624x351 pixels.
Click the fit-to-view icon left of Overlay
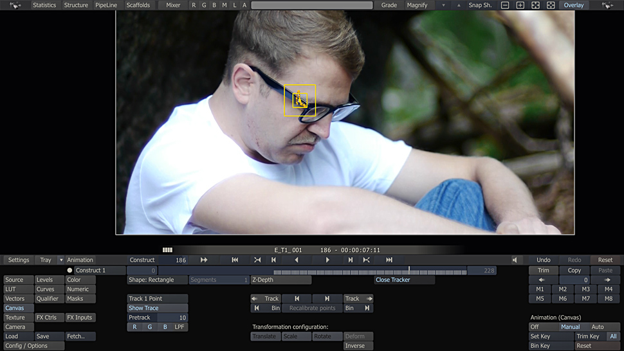[551, 5]
